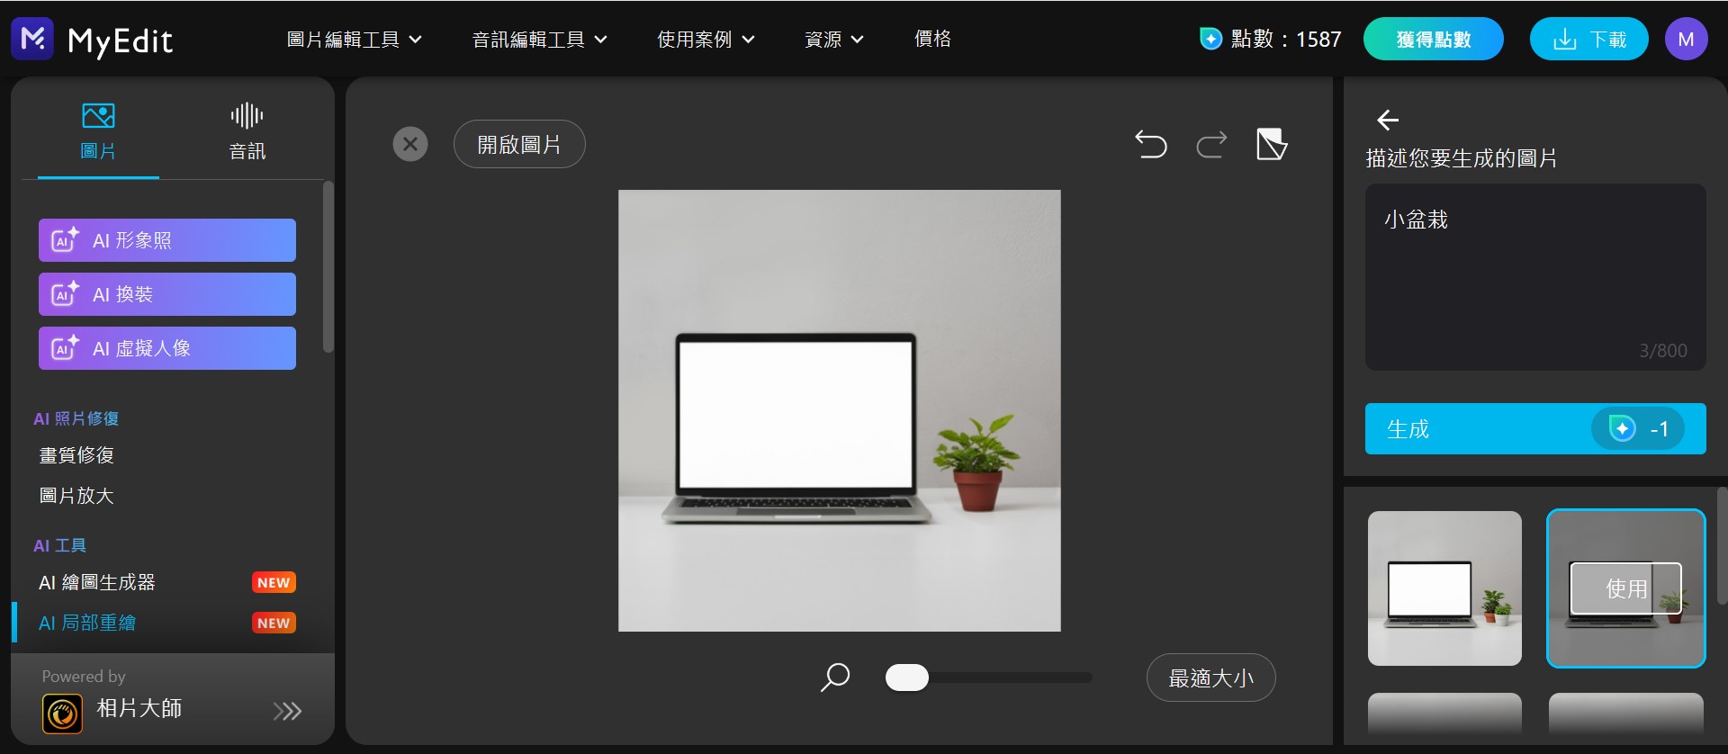
Task: Click the 下載 button
Action: (x=1589, y=40)
